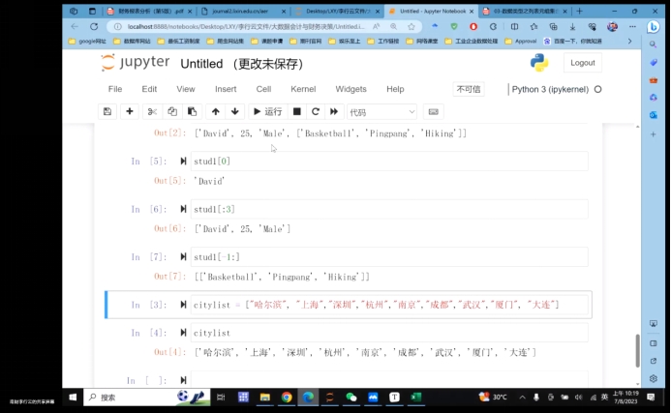Run the current cell with 运行 button
Viewport: 671px width, 413px height.
tap(267, 112)
